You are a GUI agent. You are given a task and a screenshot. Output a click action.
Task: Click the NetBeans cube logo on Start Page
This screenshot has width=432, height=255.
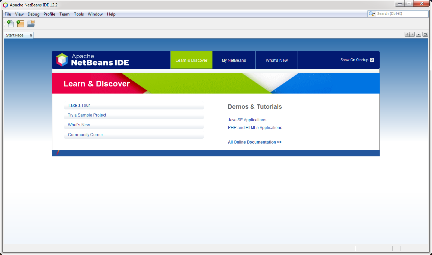pos(62,60)
